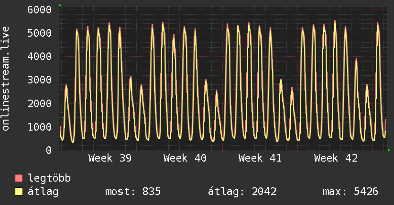
Task: Click the 0 y-axis label
Action: (x=49, y=150)
